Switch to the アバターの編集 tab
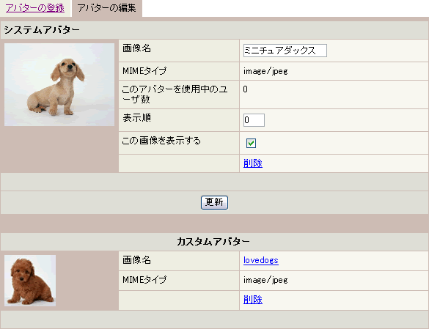The height and width of the screenshot is (329, 429). pyautogui.click(x=107, y=8)
